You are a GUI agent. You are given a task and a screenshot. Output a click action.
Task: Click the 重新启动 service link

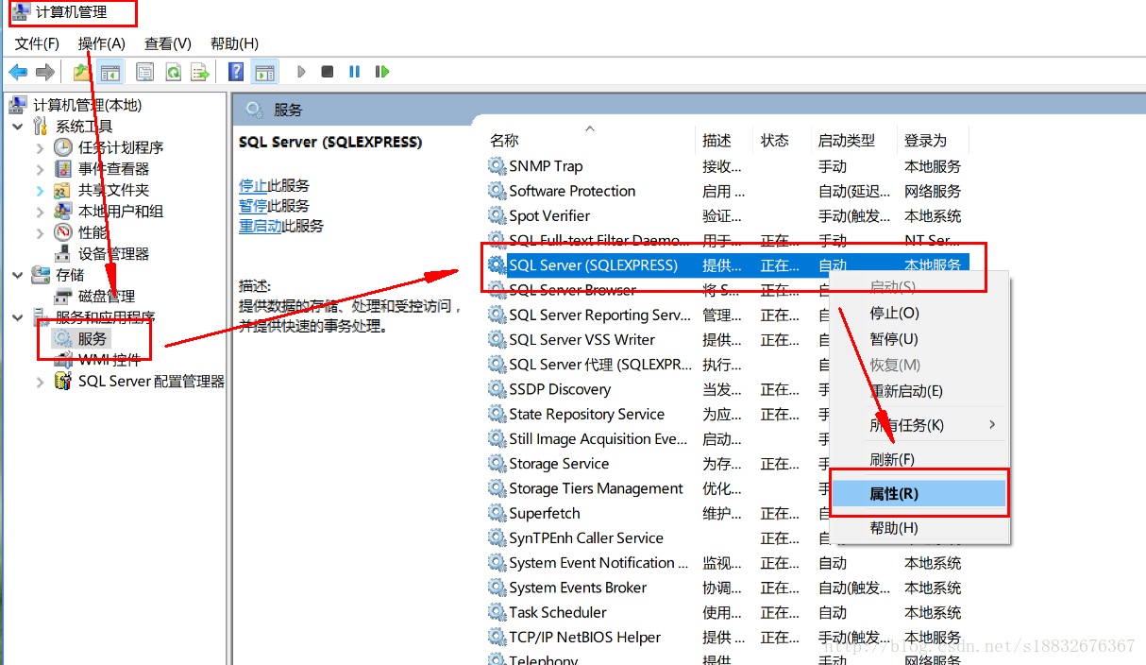pyautogui.click(x=261, y=226)
